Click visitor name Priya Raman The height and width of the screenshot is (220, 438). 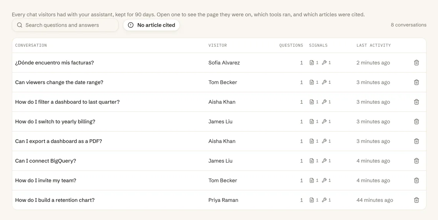click(223, 200)
